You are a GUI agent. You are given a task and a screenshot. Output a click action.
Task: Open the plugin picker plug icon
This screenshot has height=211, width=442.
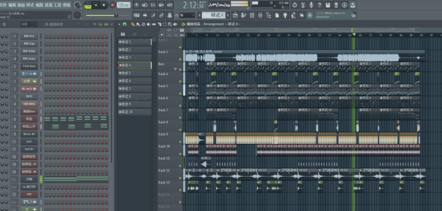(x=285, y=15)
